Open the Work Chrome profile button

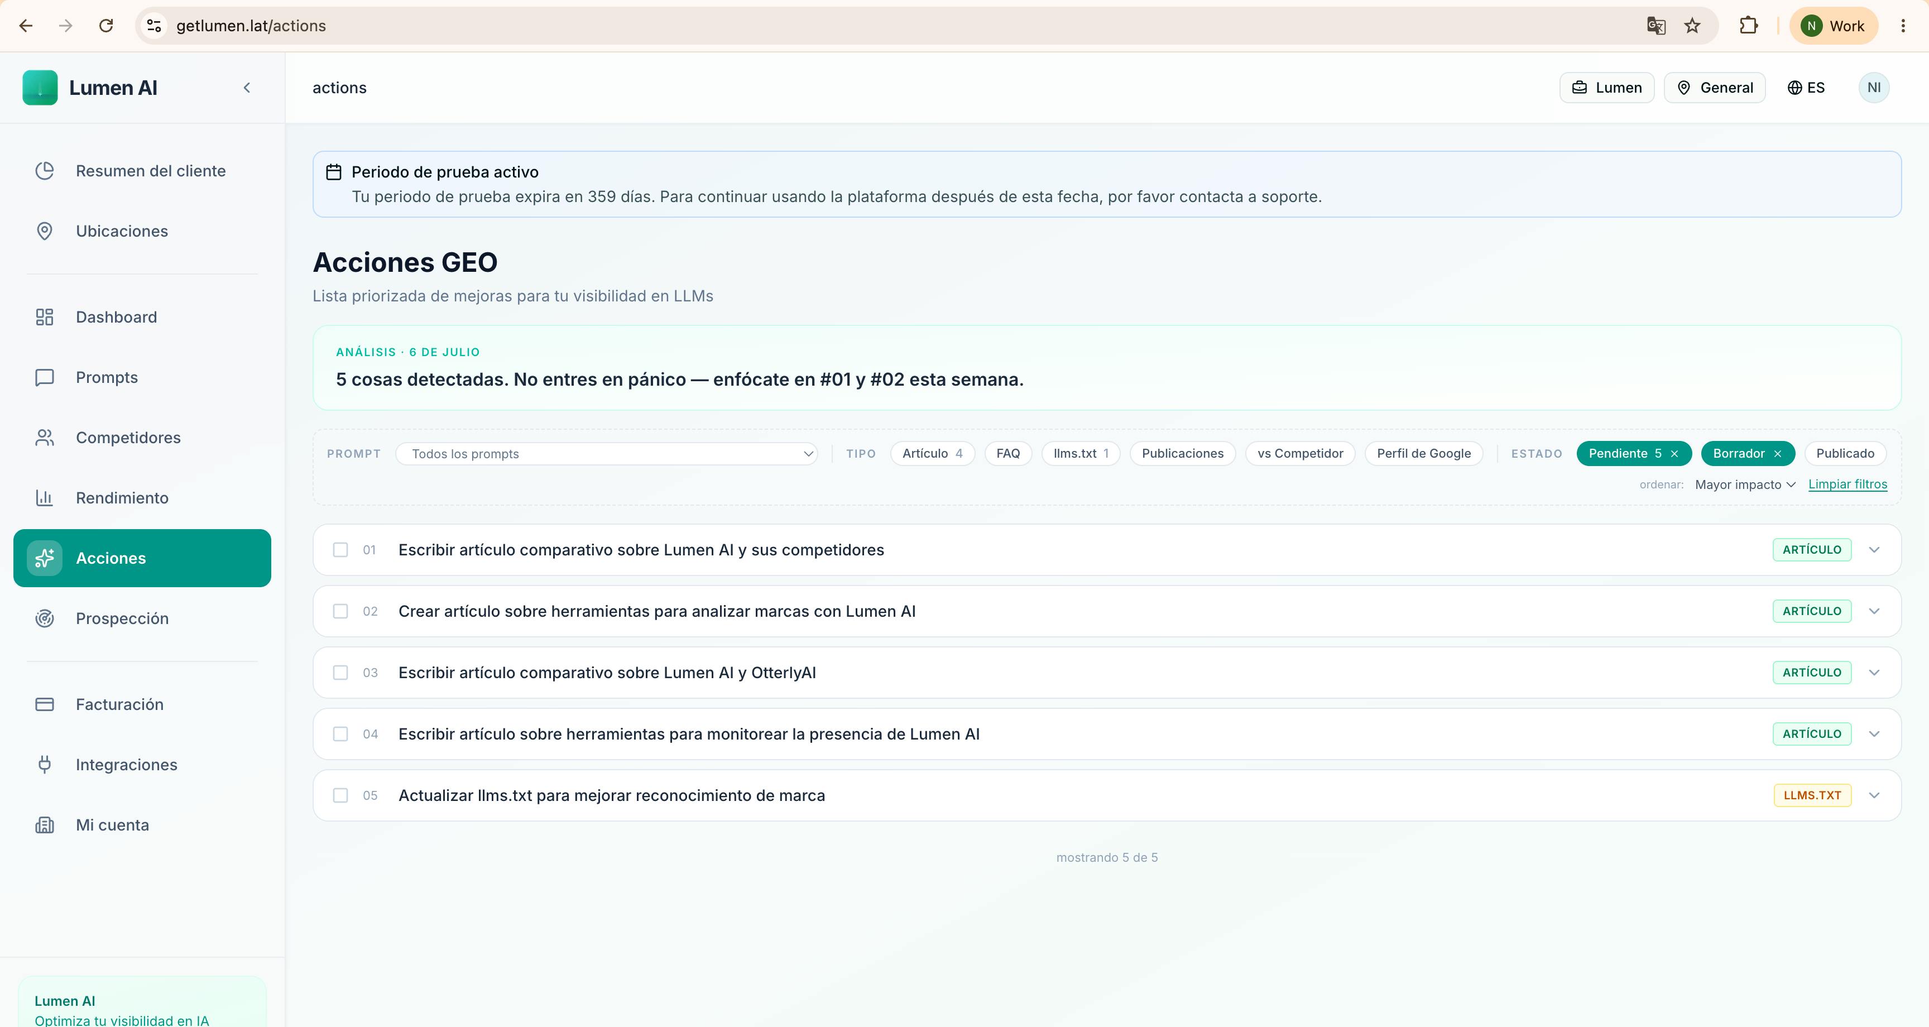point(1833,26)
